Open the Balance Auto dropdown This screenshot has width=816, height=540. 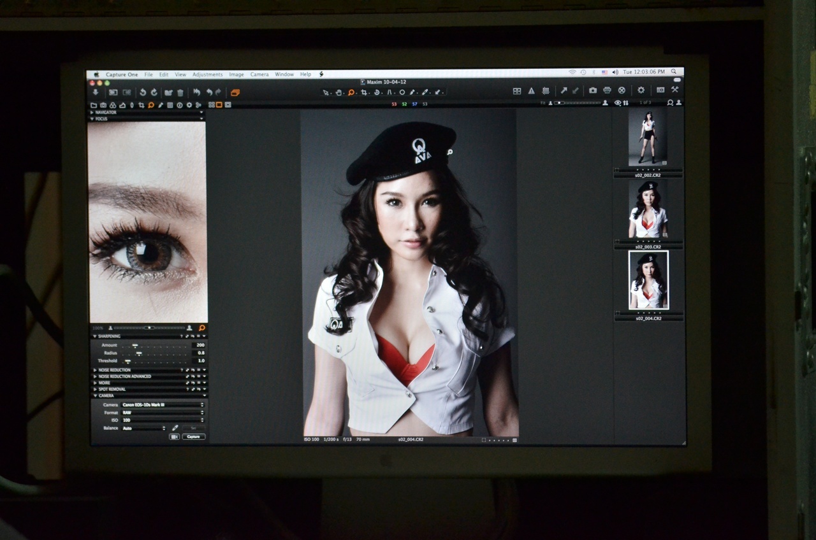pos(143,429)
